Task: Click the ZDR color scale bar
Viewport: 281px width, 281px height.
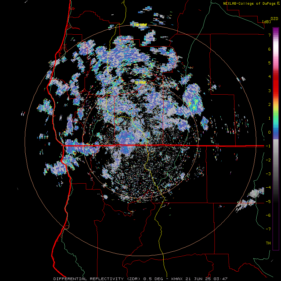Action: [276, 139]
